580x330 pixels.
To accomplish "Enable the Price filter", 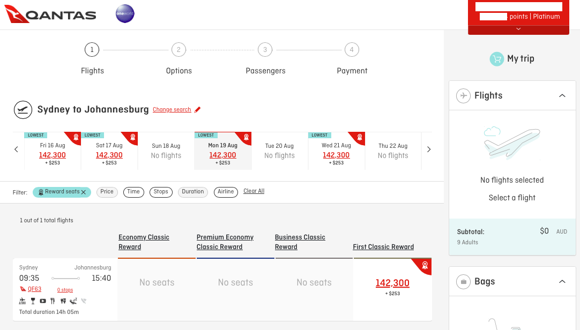I will click(107, 192).
